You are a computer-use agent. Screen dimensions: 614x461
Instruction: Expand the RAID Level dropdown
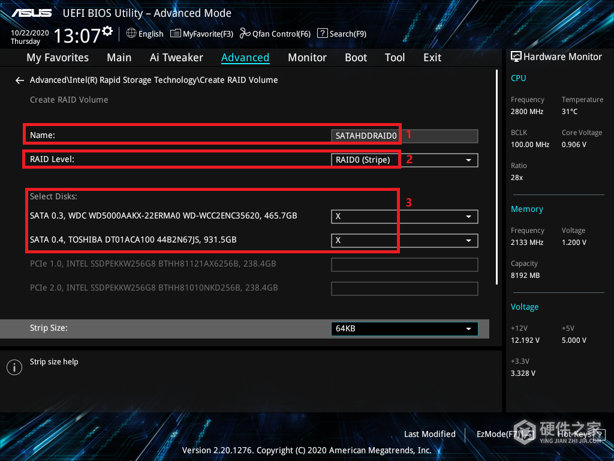tap(405, 160)
